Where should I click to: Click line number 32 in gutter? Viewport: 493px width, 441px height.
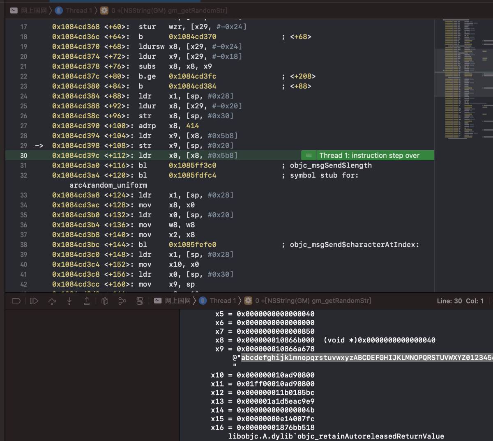(23, 175)
